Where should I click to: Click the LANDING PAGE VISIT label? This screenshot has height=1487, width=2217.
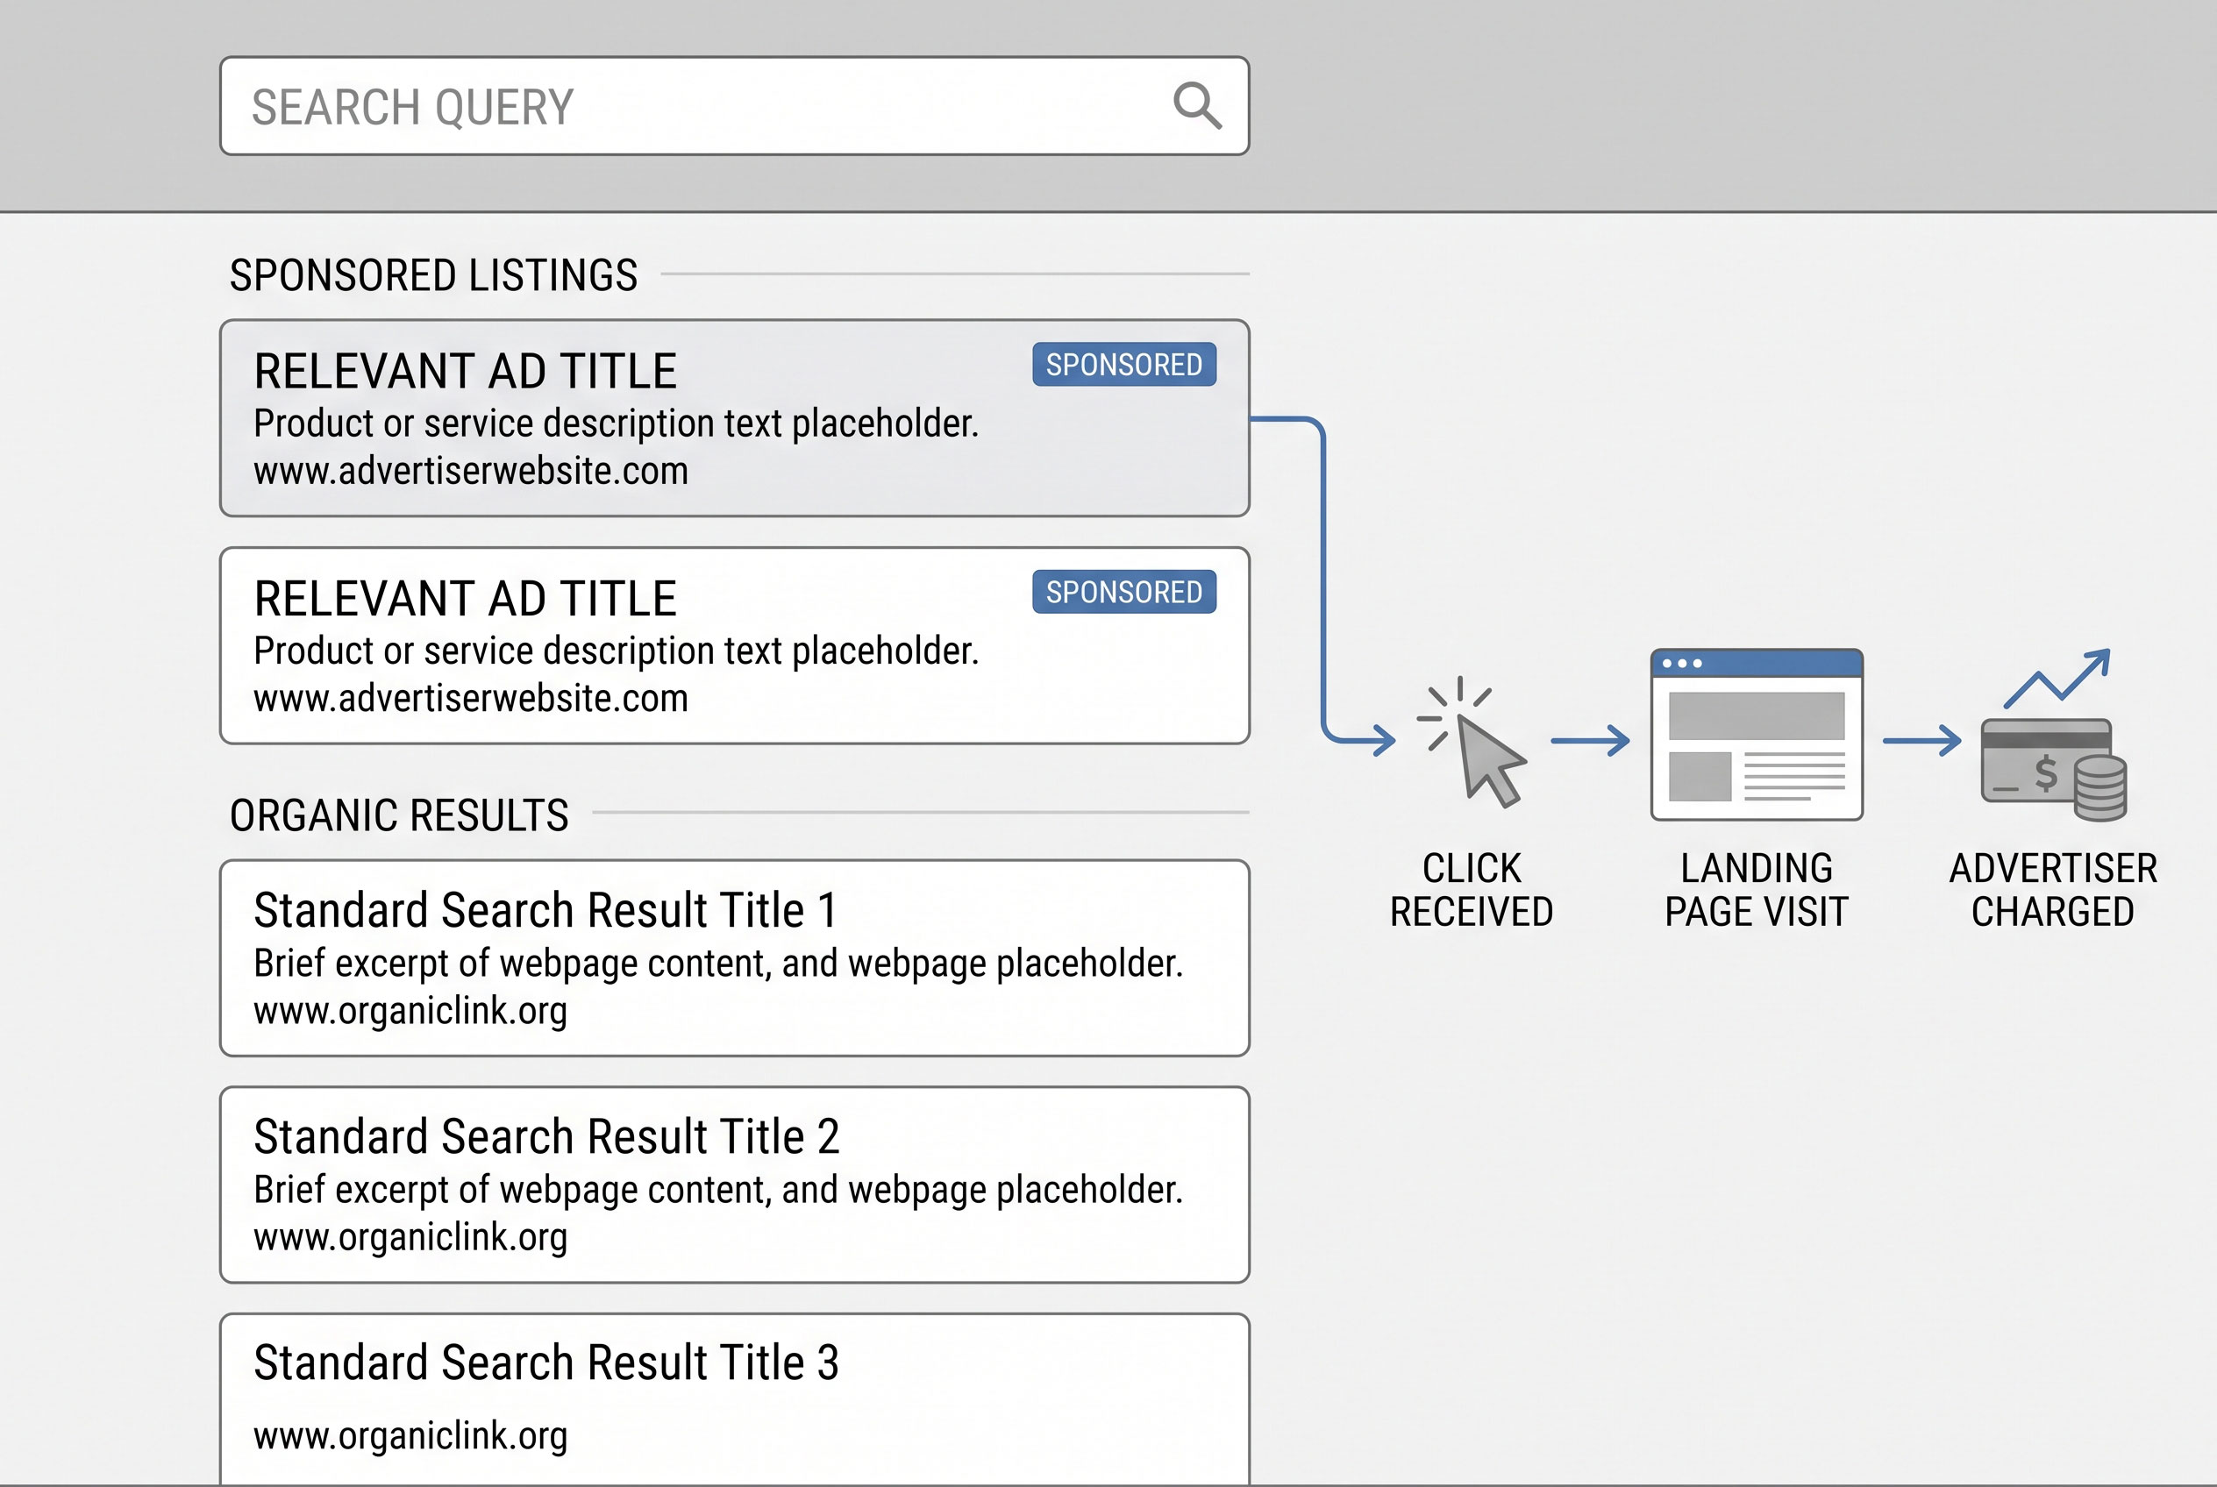1756,890
